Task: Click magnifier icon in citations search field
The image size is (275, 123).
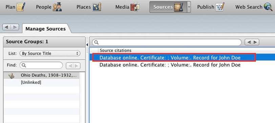Action: tap(97, 42)
